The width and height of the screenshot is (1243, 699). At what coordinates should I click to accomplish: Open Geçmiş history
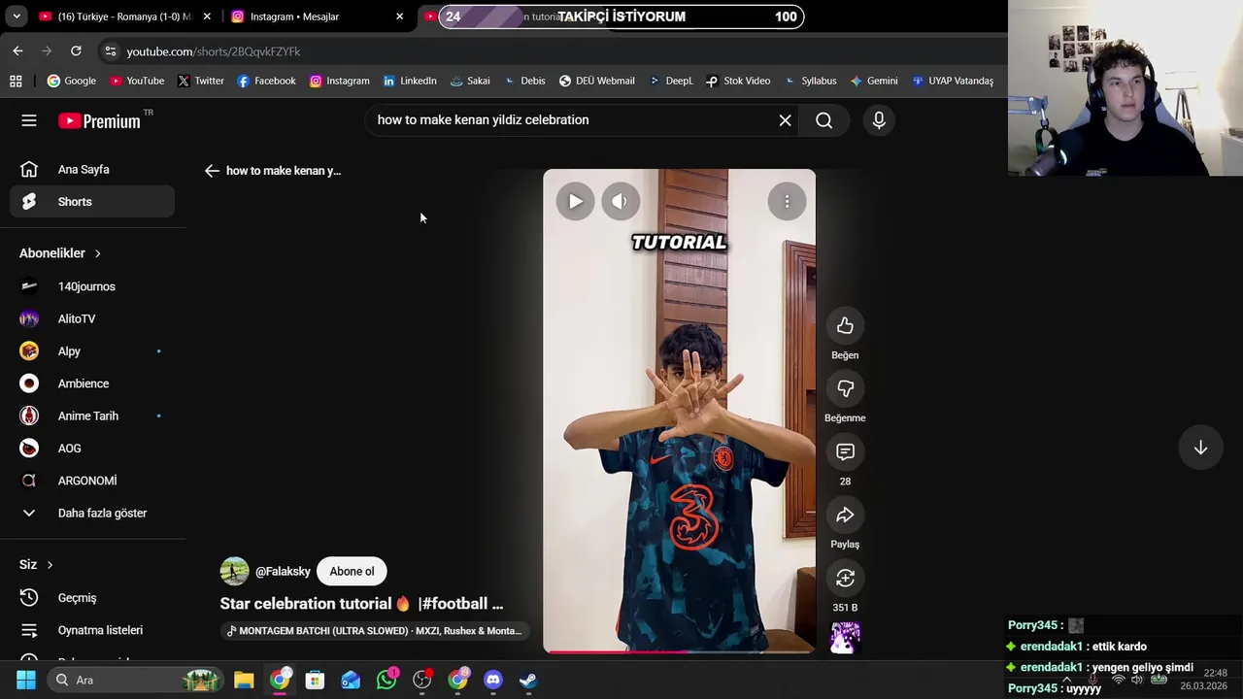pos(92,598)
